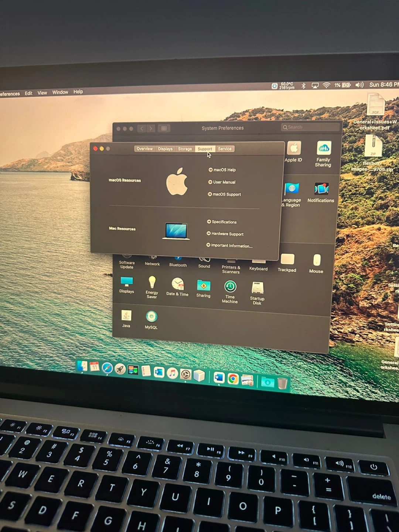Show all preferences with grid button
This screenshot has width=399, height=532.
(x=164, y=128)
